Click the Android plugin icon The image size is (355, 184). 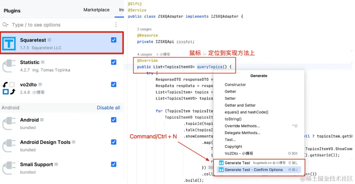(9, 123)
